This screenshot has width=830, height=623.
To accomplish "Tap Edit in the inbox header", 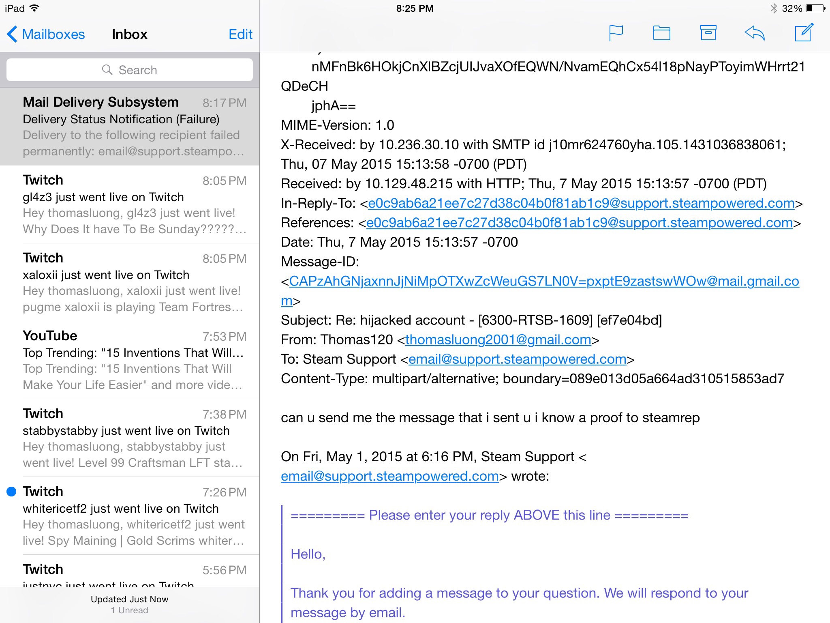I will tap(240, 34).
